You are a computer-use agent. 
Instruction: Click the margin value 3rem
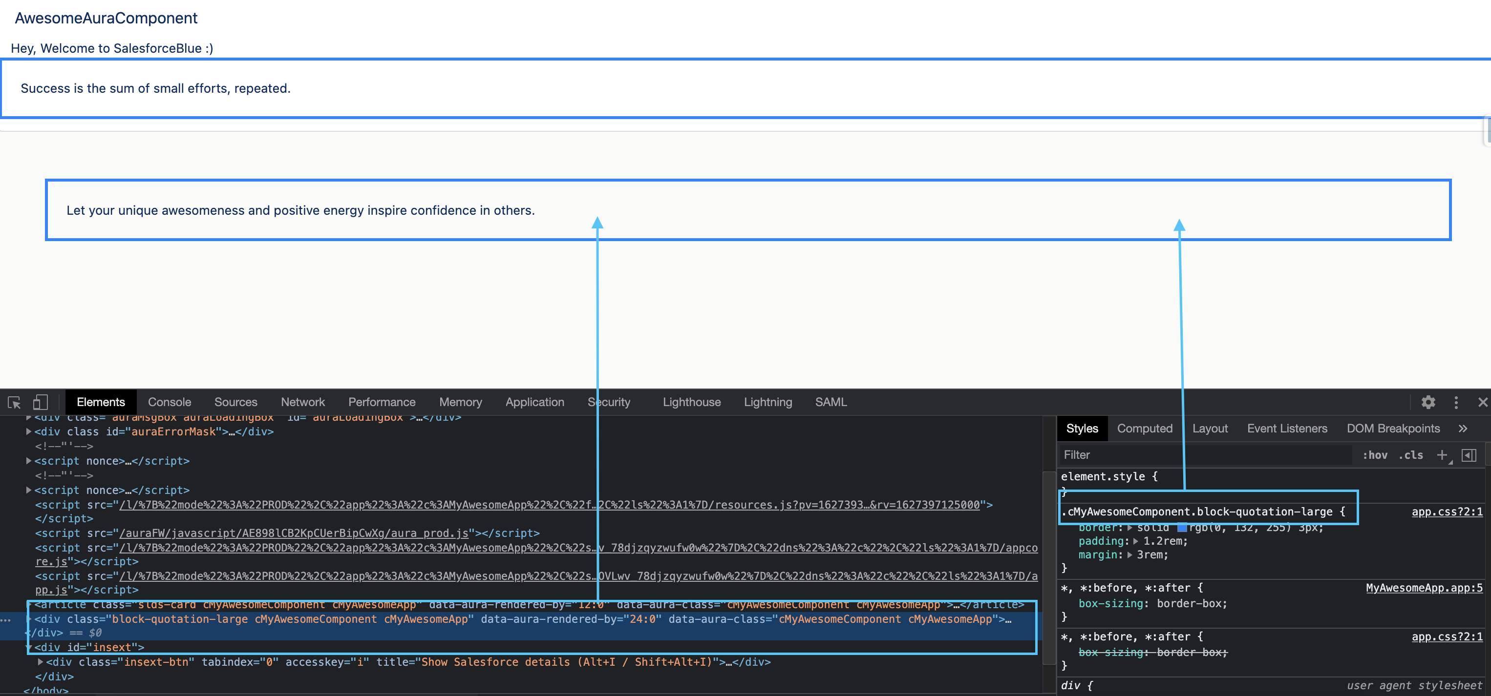(x=1152, y=555)
